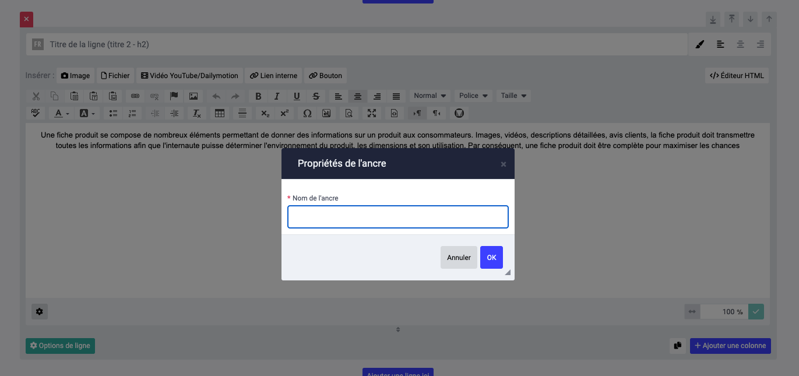This screenshot has height=376, width=799.
Task: Click the Copy icon in editor toolbar
Action: pyautogui.click(x=54, y=96)
